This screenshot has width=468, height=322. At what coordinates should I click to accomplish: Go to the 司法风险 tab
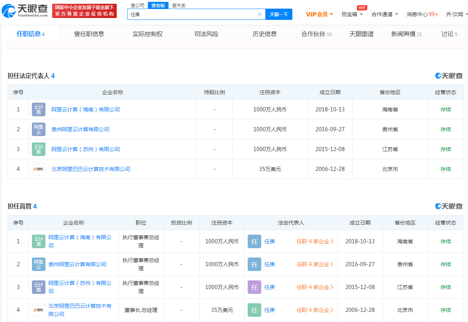[x=206, y=34]
